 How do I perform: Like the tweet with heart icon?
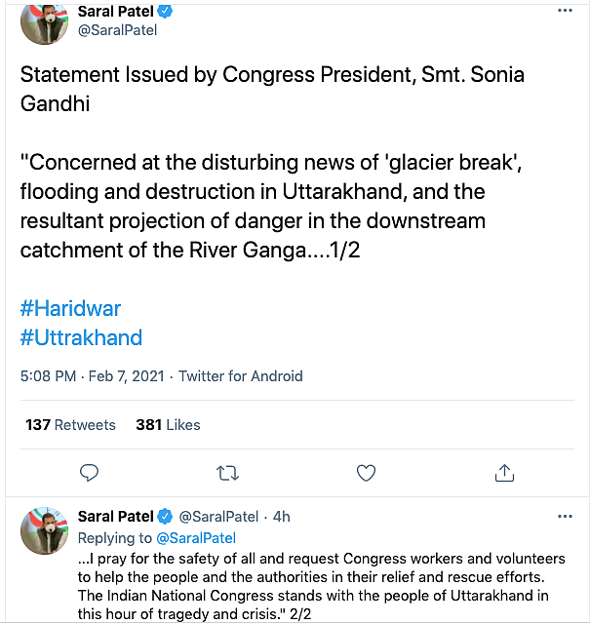[x=366, y=473]
